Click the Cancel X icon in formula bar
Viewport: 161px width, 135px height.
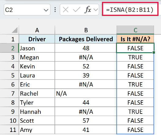[x=66, y=10]
